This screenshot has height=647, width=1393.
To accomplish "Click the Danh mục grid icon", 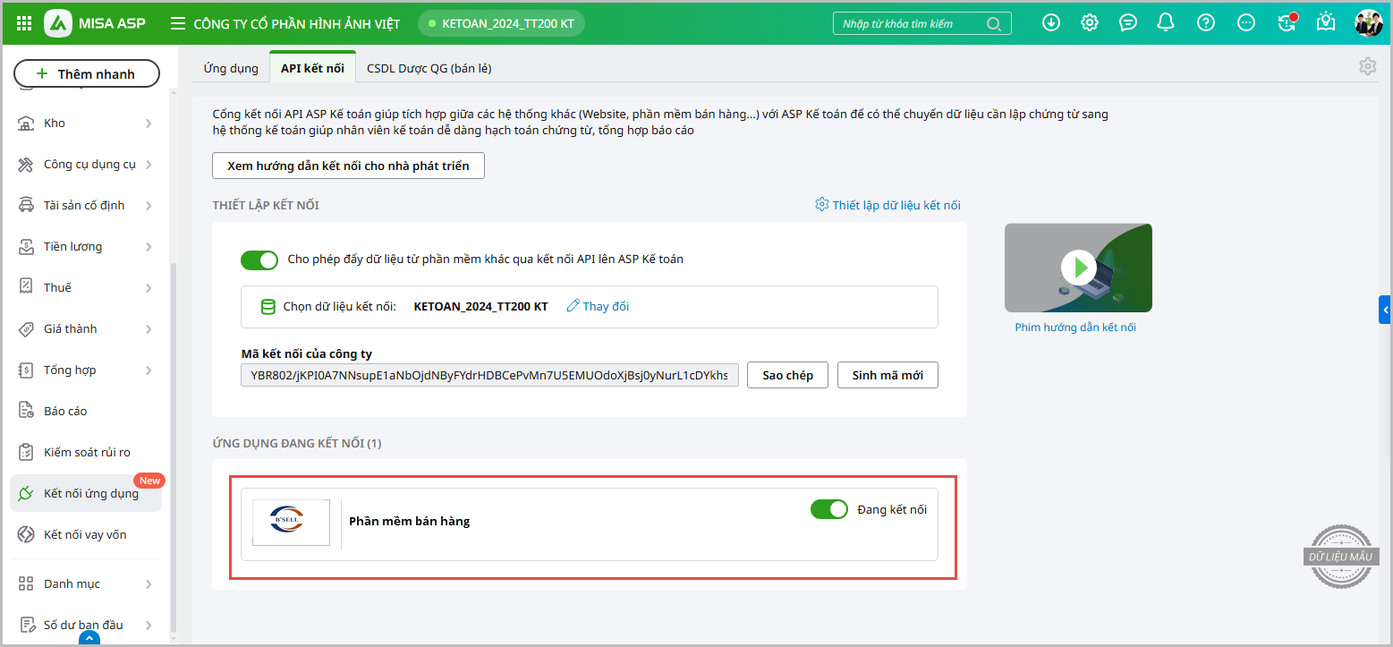I will point(27,583).
